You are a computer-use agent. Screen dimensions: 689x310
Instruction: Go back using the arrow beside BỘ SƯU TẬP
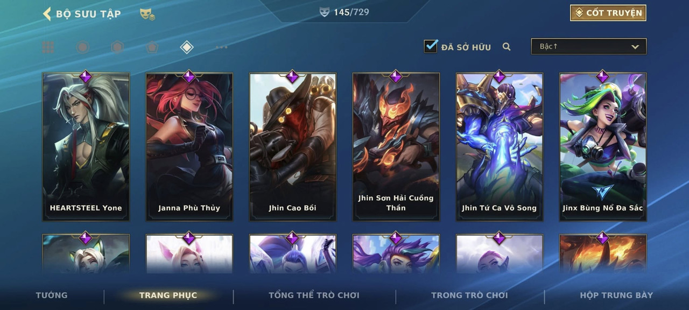click(47, 13)
